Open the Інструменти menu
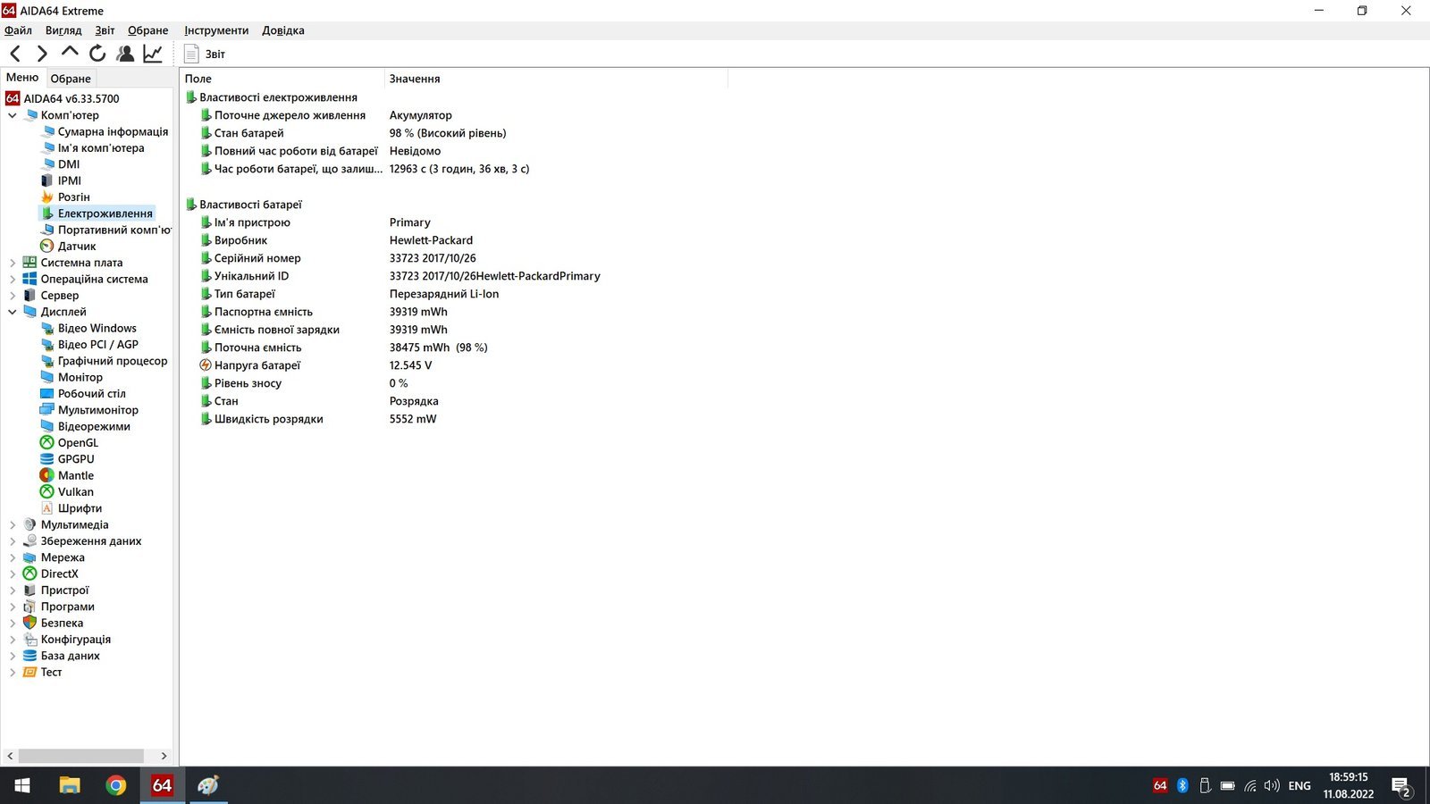1430x804 pixels. pyautogui.click(x=216, y=30)
